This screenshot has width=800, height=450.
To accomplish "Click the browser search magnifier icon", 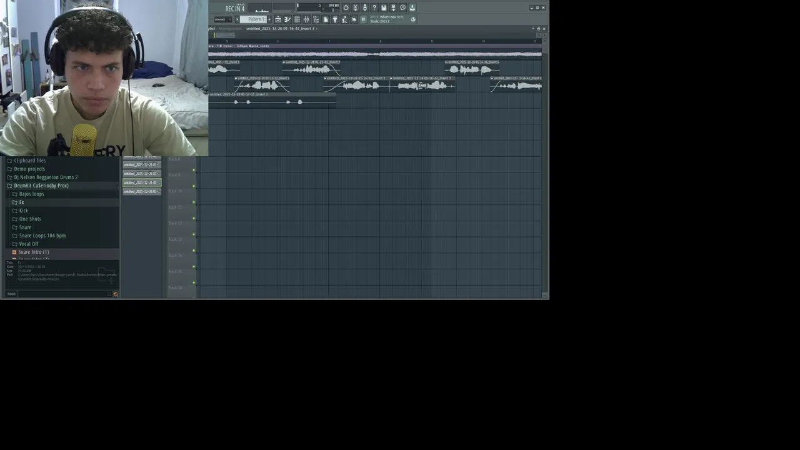I will [x=116, y=294].
